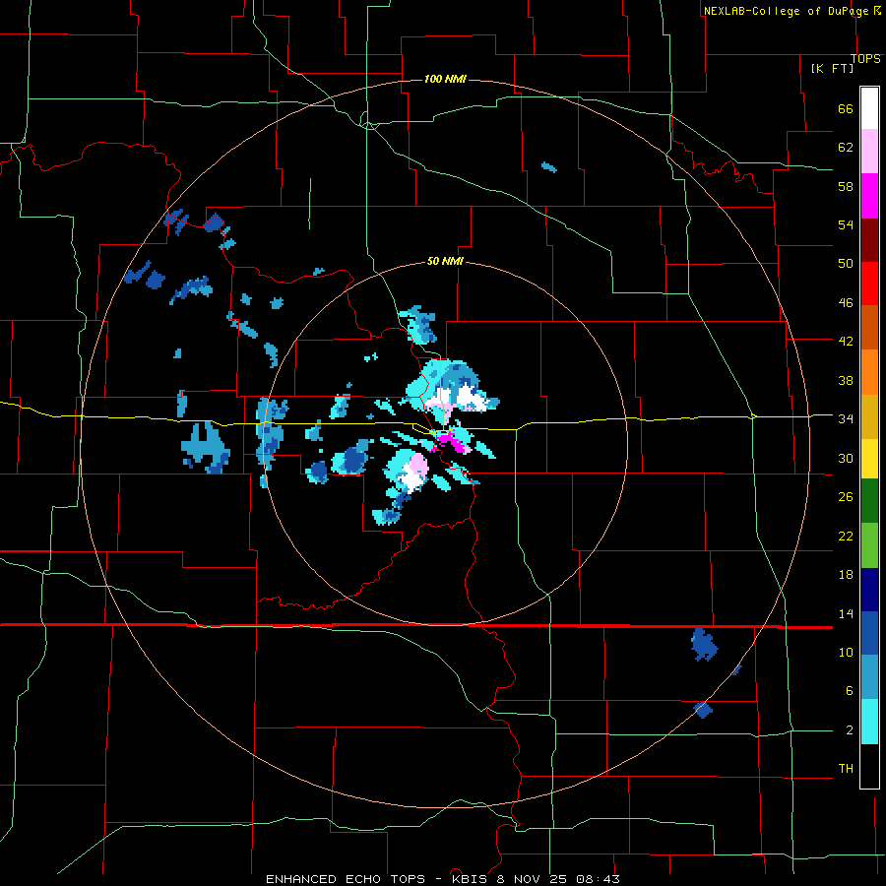886x886 pixels.
Task: Click the navy blue legend swatch
Action: point(869,590)
